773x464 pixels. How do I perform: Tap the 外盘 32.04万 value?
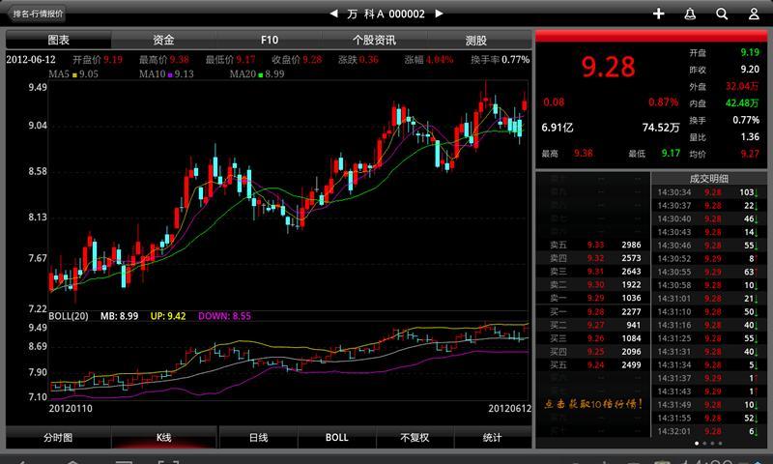[741, 86]
